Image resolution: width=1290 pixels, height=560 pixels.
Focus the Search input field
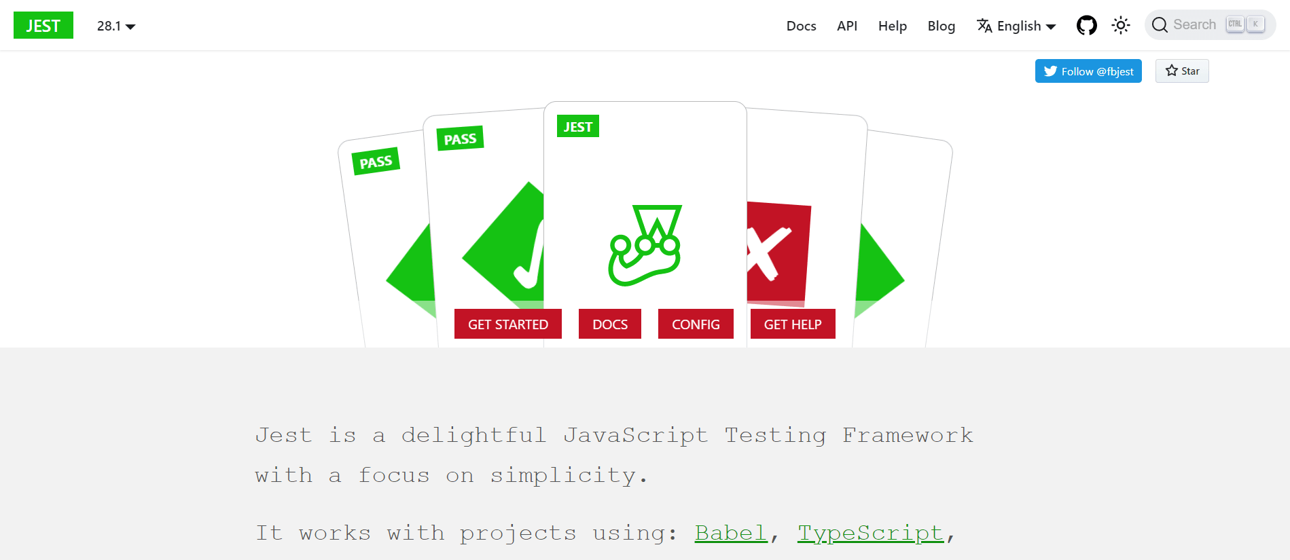coord(1196,25)
